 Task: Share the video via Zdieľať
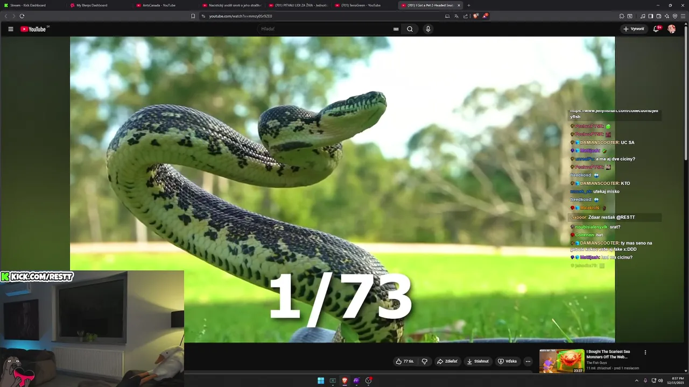click(447, 361)
